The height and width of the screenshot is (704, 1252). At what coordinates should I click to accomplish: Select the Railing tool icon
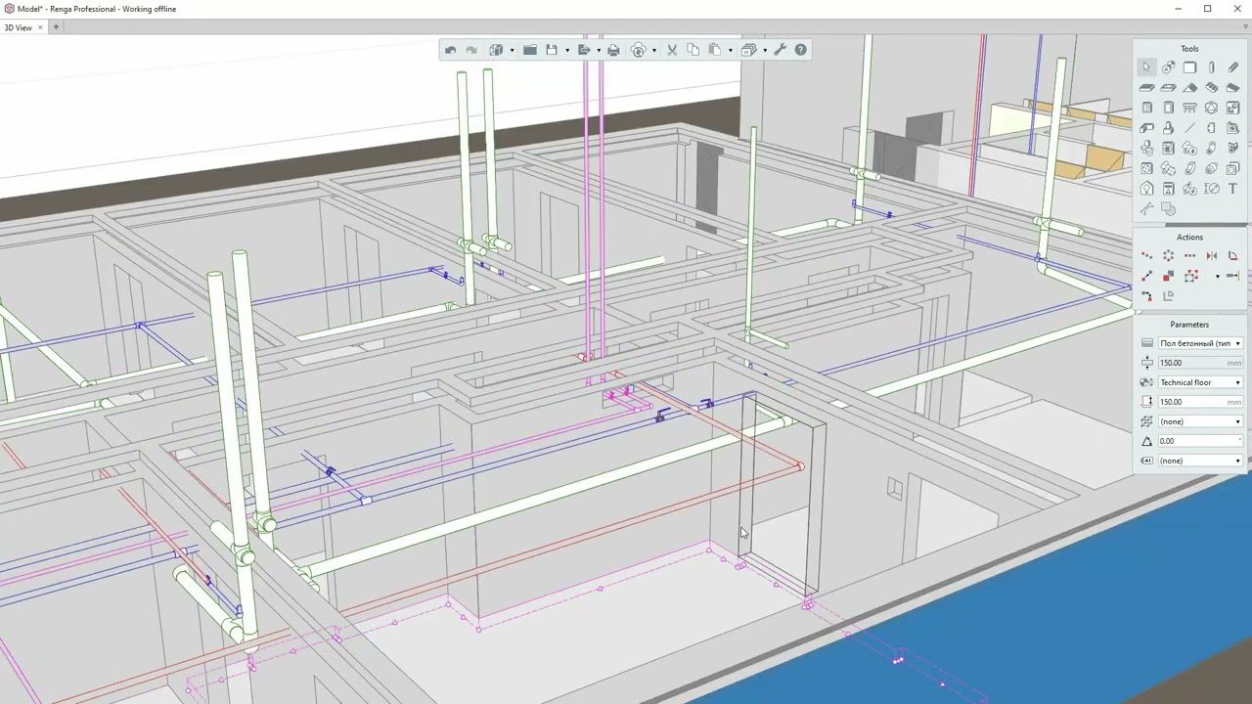[x=1189, y=108]
